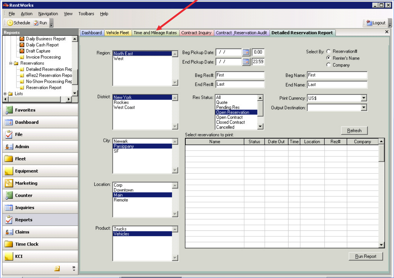Screen dimensions: 394x278
Task: Open the Navigation menu
Action: point(48,14)
